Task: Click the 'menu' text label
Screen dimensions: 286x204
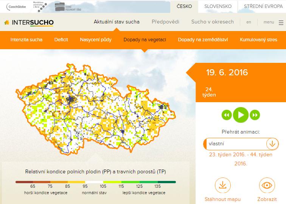Action: [x=269, y=22]
